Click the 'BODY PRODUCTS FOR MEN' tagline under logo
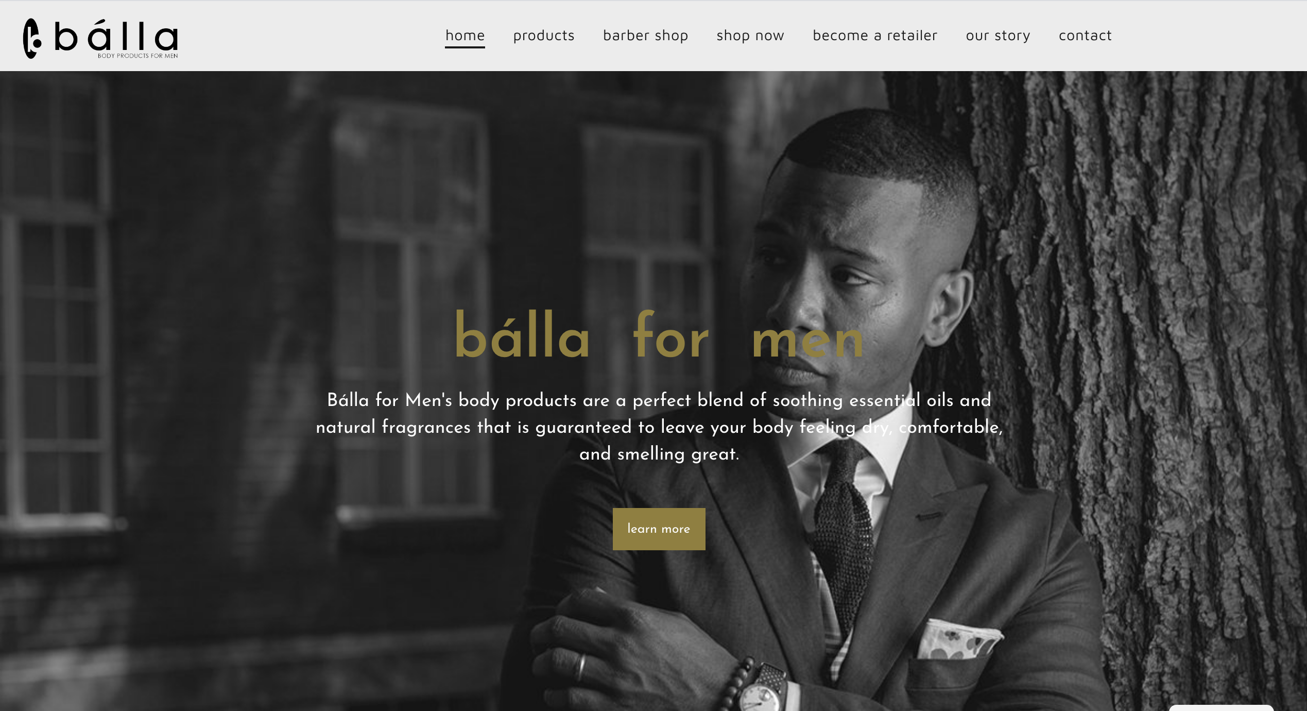 click(137, 56)
